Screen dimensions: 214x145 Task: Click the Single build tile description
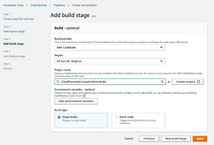coord(74,120)
